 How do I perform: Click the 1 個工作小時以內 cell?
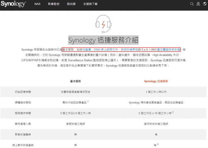click(x=156, y=92)
